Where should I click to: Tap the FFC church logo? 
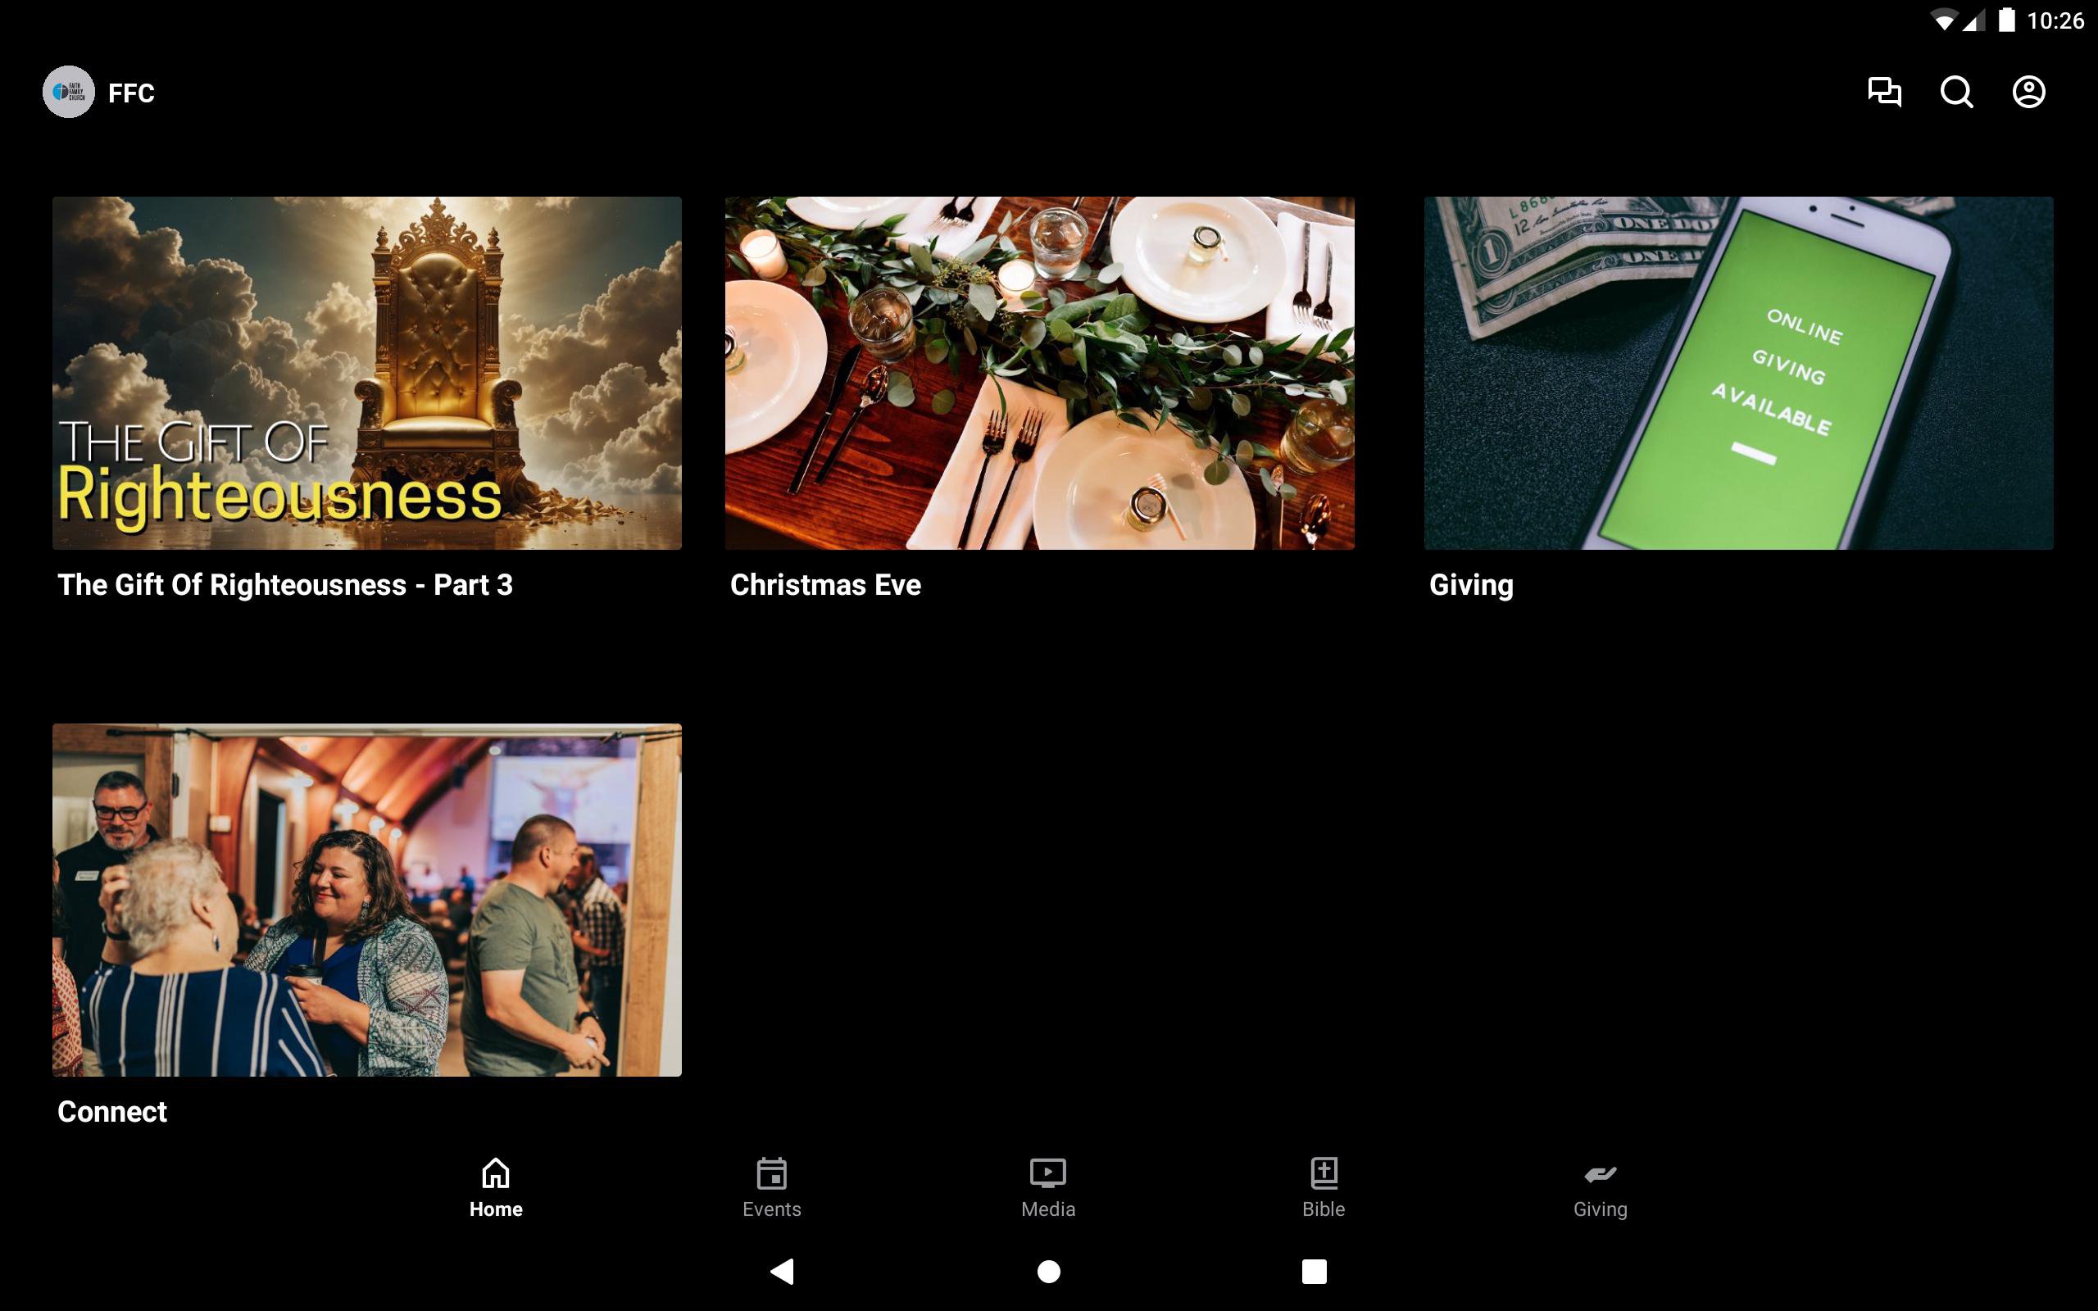coord(69,92)
